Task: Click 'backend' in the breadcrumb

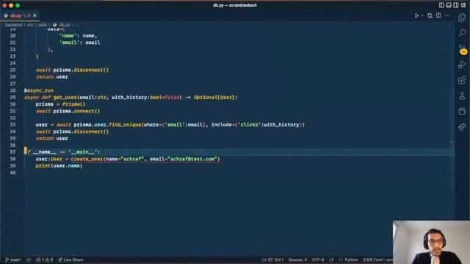Action: point(13,25)
